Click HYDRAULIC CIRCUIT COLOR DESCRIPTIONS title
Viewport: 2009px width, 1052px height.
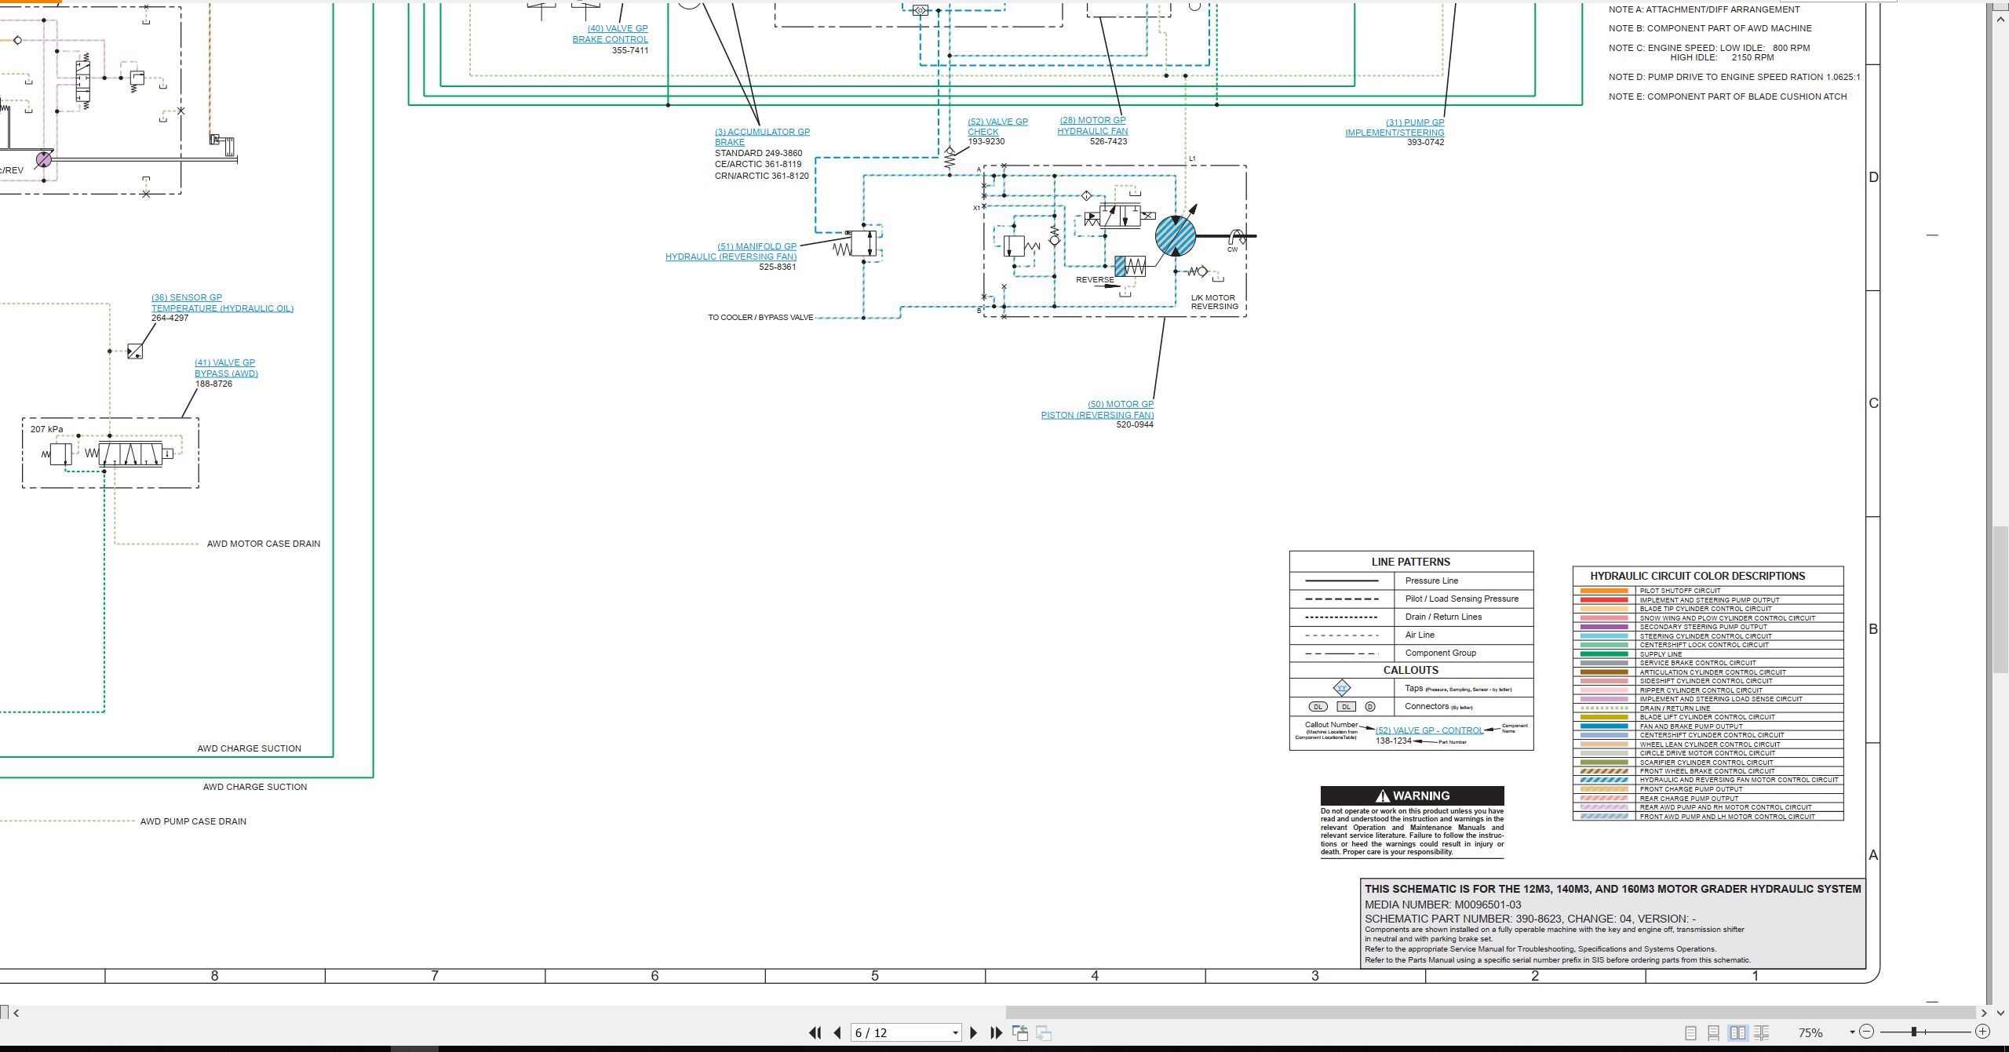(x=1697, y=576)
